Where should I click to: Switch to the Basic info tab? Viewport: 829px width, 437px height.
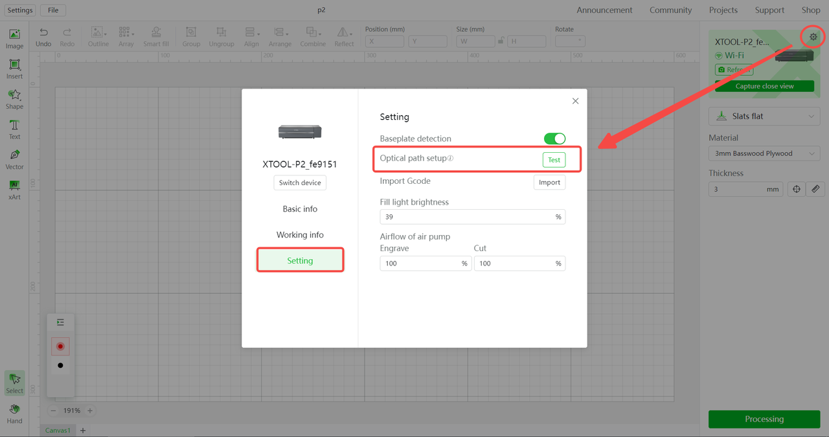point(300,209)
